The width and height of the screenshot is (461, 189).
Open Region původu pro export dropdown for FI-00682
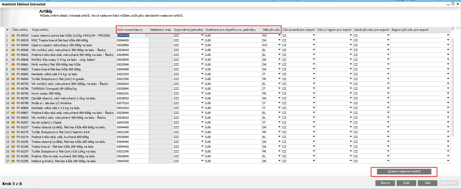click(x=448, y=74)
